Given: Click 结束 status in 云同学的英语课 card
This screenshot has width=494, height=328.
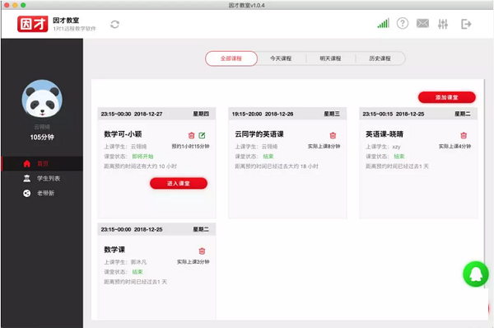Looking at the screenshot, I should click(x=268, y=157).
